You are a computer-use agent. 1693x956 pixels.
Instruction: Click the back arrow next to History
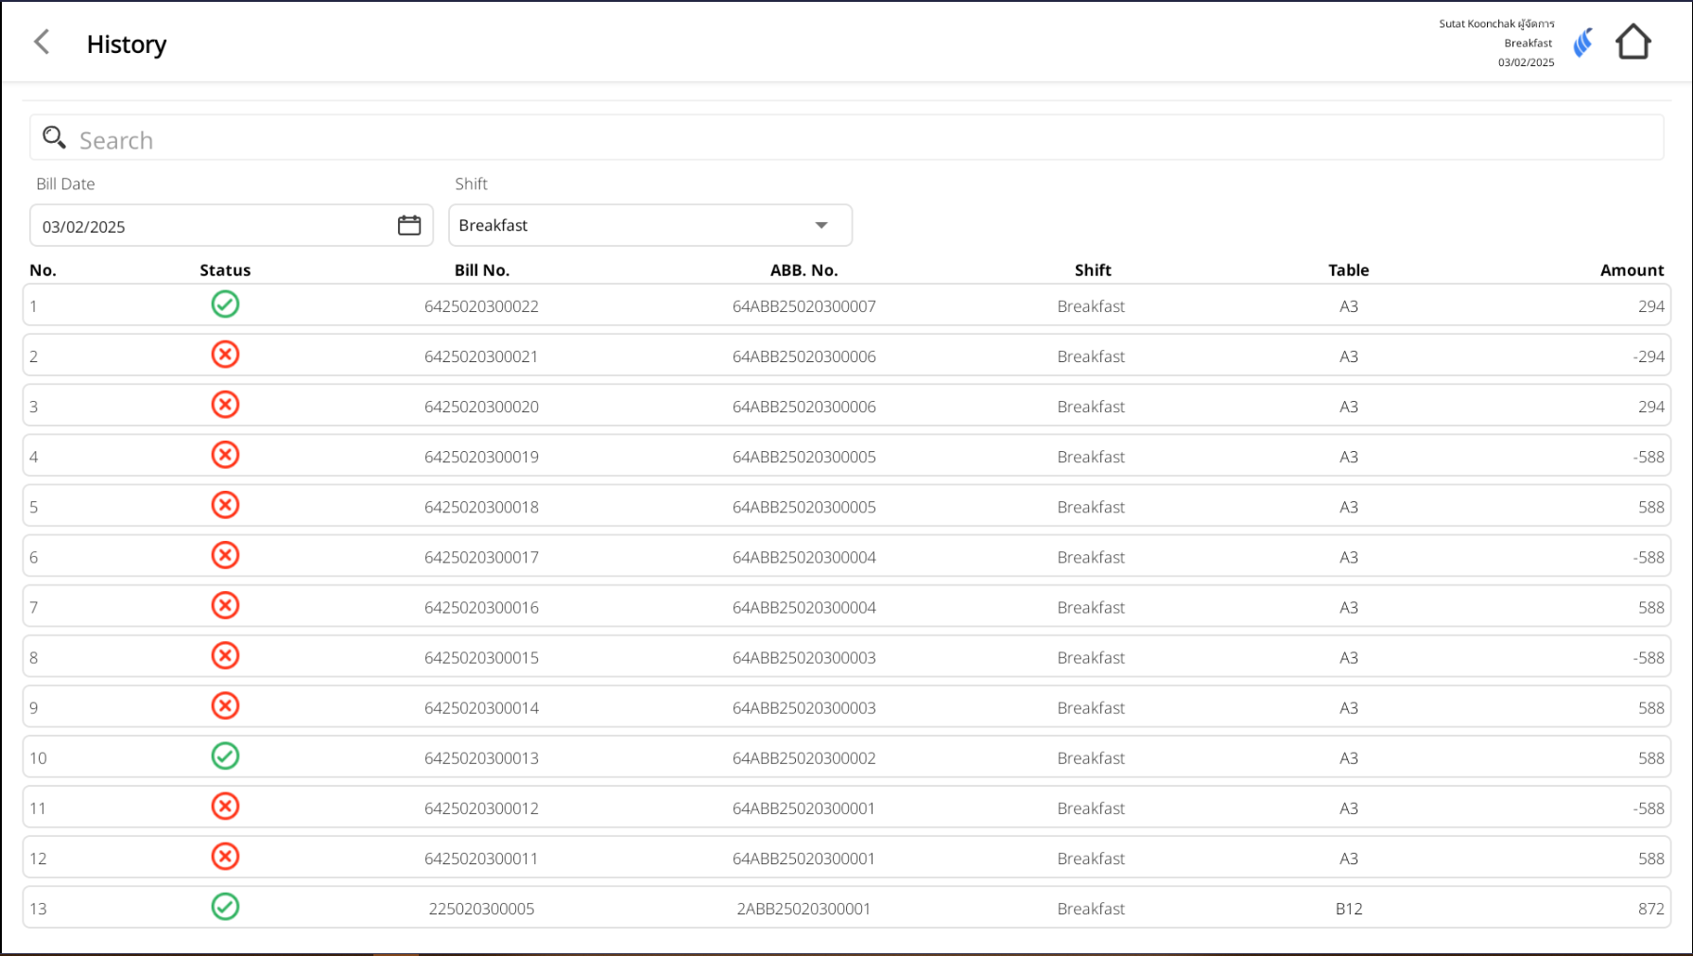pyautogui.click(x=42, y=43)
